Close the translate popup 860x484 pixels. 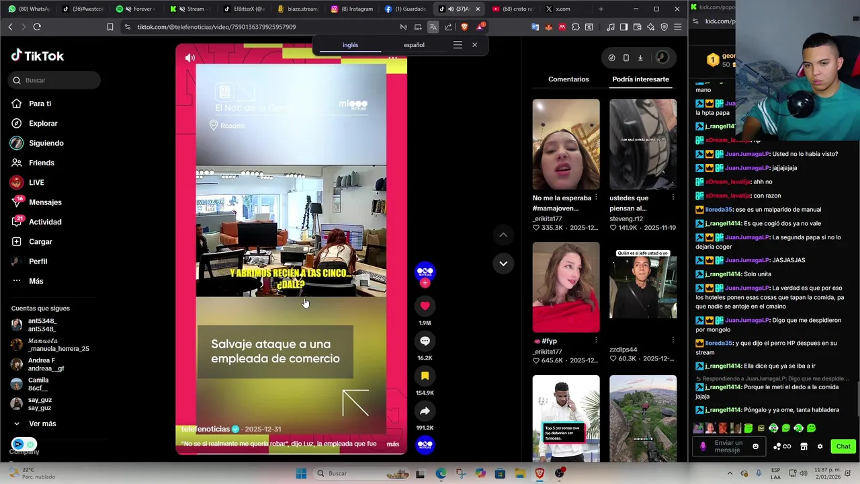(x=474, y=45)
